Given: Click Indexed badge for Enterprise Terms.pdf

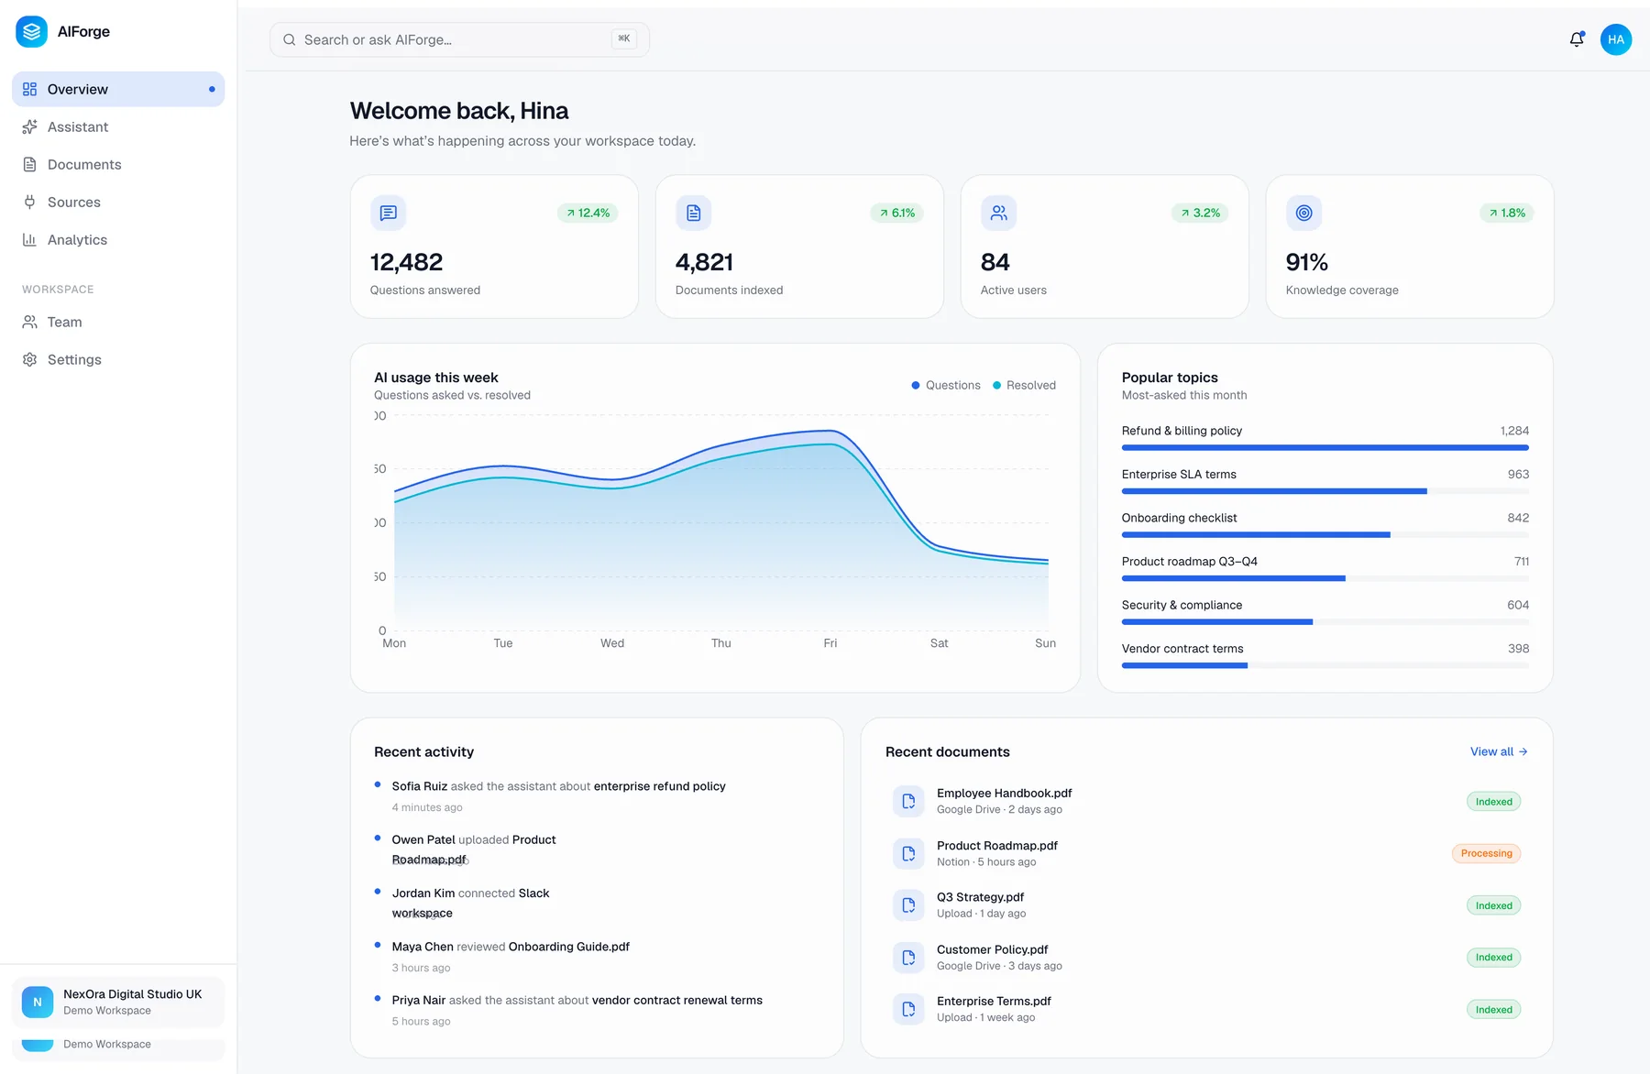Looking at the screenshot, I should pos(1493,1010).
